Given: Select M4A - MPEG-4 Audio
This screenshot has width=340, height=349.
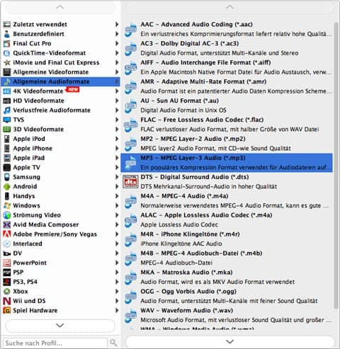Looking at the screenshot, I should click(227, 201).
